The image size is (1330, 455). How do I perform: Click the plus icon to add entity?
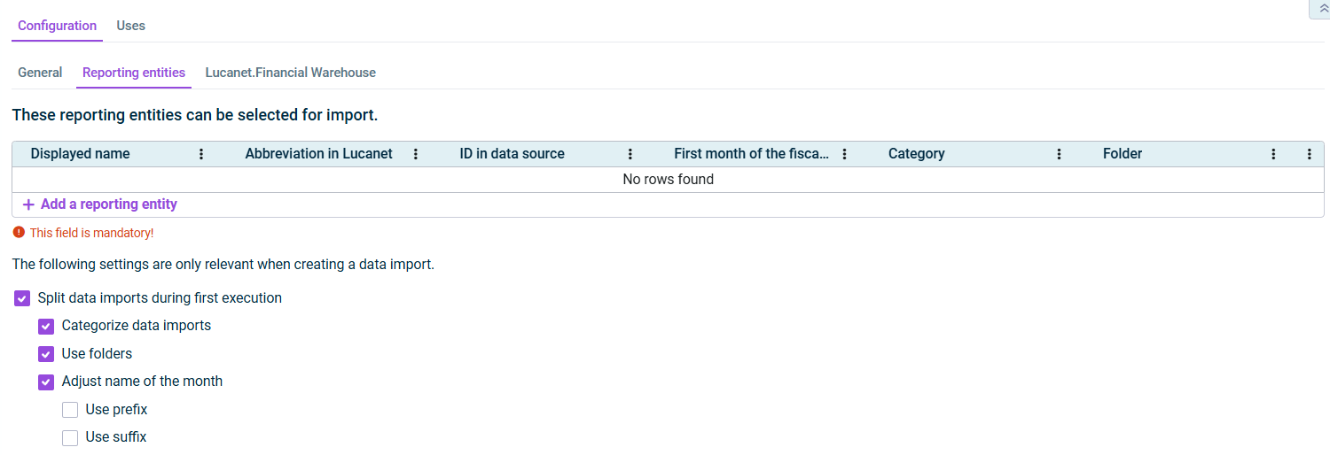28,204
